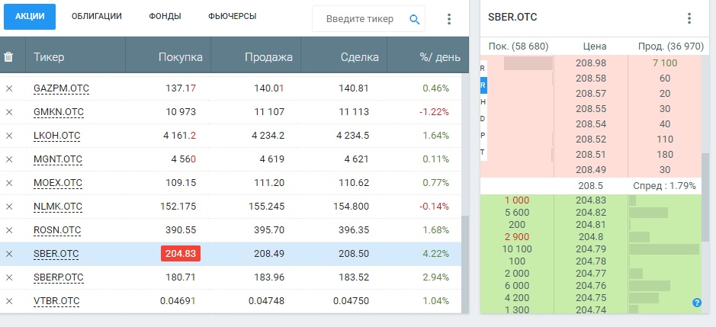This screenshot has height=327, width=716.
Task: Select the H mode in order book sidebar
Action: click(483, 102)
